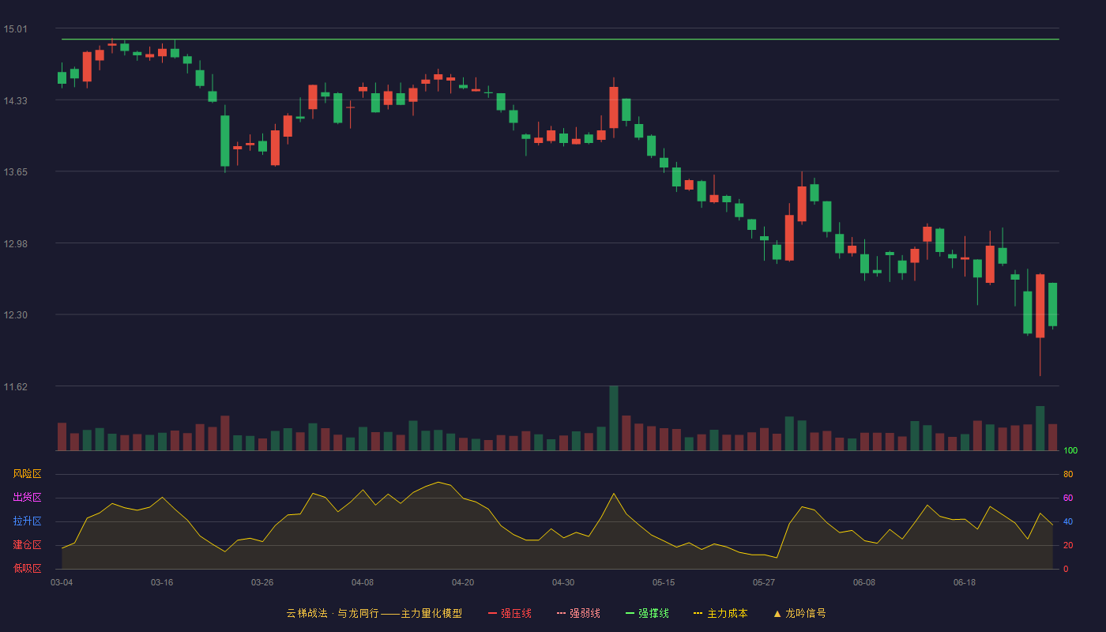The image size is (1106, 632).
Task: Click the tall red candlestick after 04-30
Action: (614, 107)
